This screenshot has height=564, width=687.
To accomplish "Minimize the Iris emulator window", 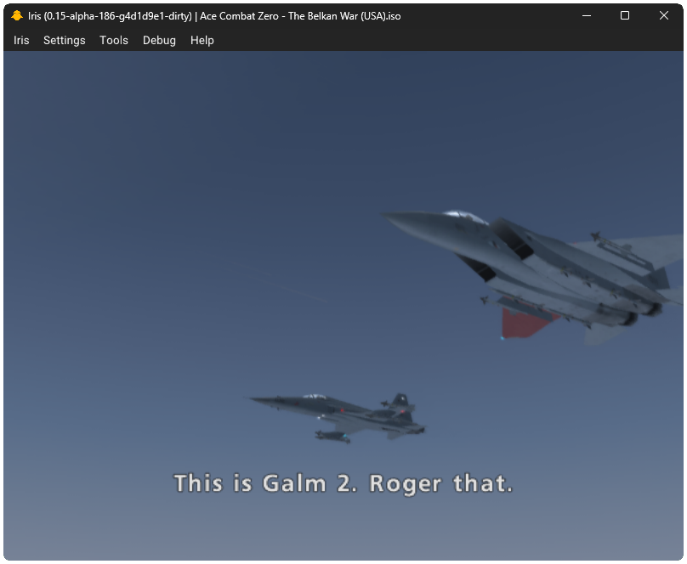I will [586, 14].
